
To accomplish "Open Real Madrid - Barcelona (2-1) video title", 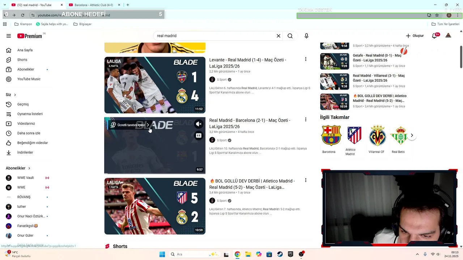I will (x=250, y=123).
